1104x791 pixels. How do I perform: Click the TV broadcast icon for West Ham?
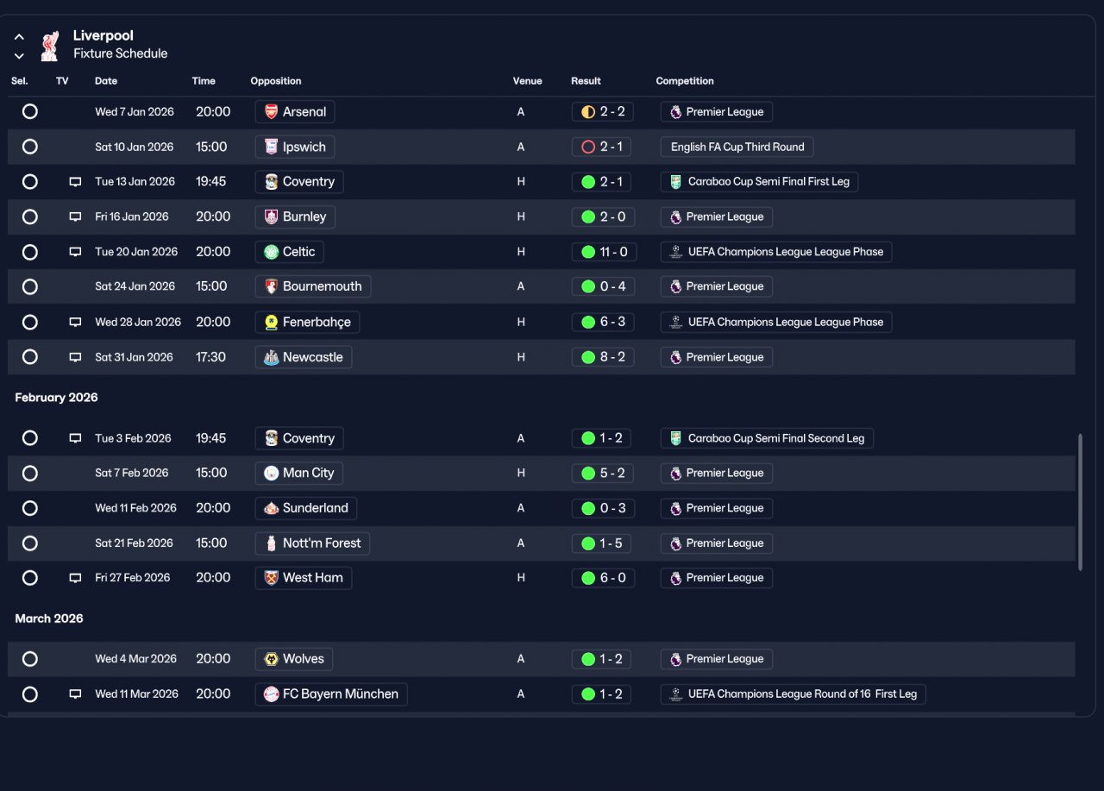[x=75, y=578]
